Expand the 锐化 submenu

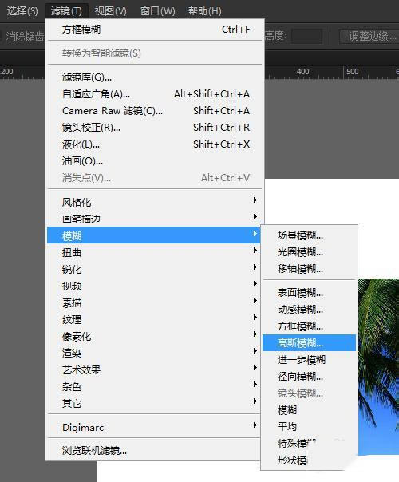click(155, 269)
